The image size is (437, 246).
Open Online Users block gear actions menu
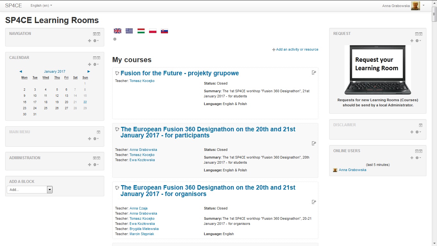(418, 158)
